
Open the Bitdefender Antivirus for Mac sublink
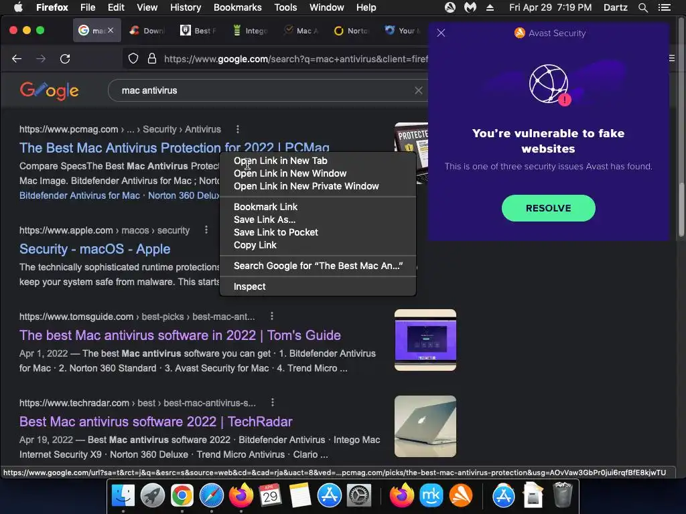pyautogui.click(x=80, y=195)
